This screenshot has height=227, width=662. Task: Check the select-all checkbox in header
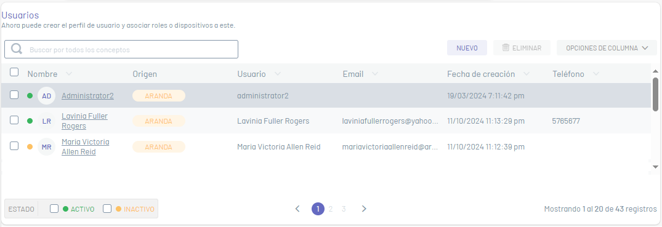coord(14,72)
